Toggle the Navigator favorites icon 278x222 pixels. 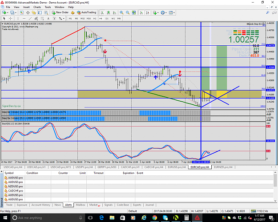pos(34,12)
